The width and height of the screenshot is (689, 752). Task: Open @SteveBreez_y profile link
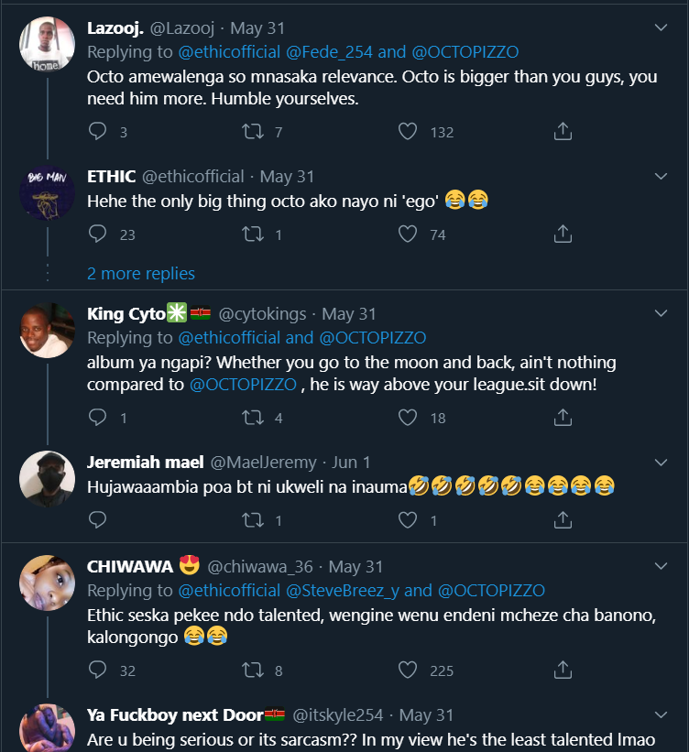point(343,590)
